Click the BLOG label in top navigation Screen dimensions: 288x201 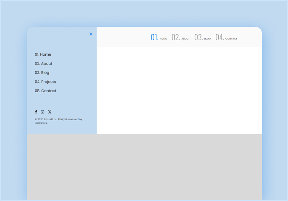207,39
